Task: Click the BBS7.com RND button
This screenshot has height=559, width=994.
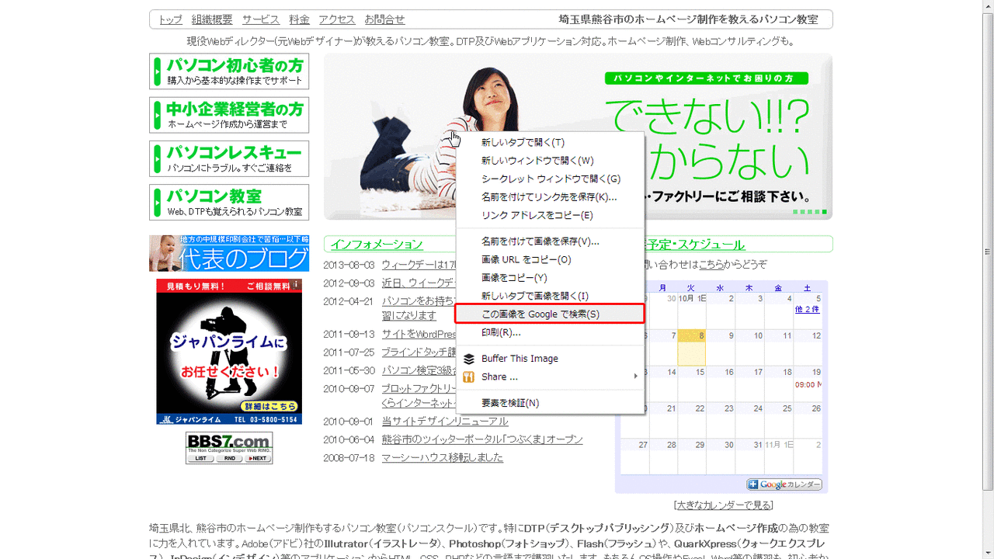Action: click(229, 458)
